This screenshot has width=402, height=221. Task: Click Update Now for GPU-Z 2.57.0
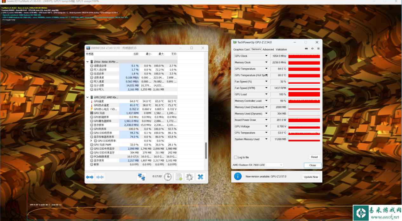point(311,177)
